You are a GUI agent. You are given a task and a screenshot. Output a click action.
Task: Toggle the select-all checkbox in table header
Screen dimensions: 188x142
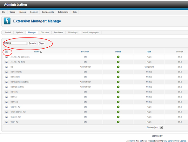(x=6, y=52)
